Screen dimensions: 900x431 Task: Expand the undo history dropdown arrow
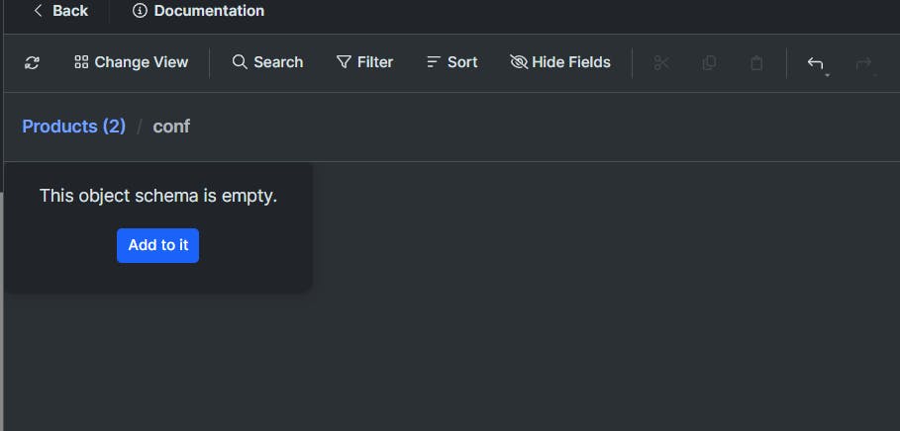tap(827, 74)
